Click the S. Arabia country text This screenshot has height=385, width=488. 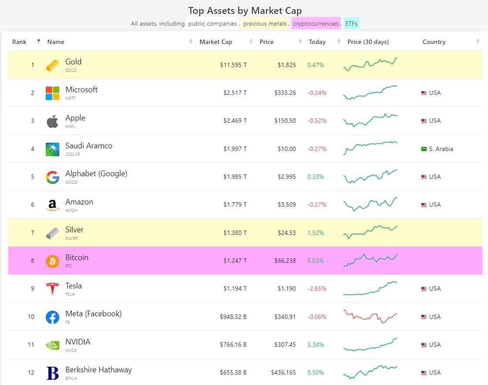coord(441,149)
